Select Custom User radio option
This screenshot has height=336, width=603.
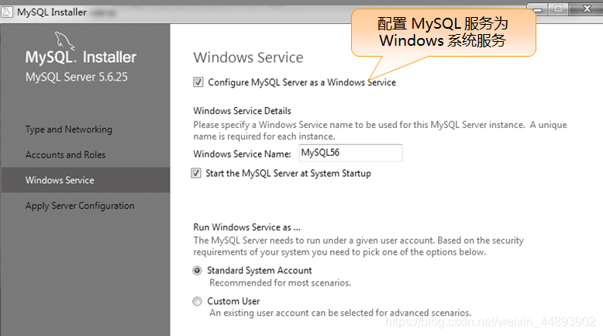pyautogui.click(x=197, y=301)
